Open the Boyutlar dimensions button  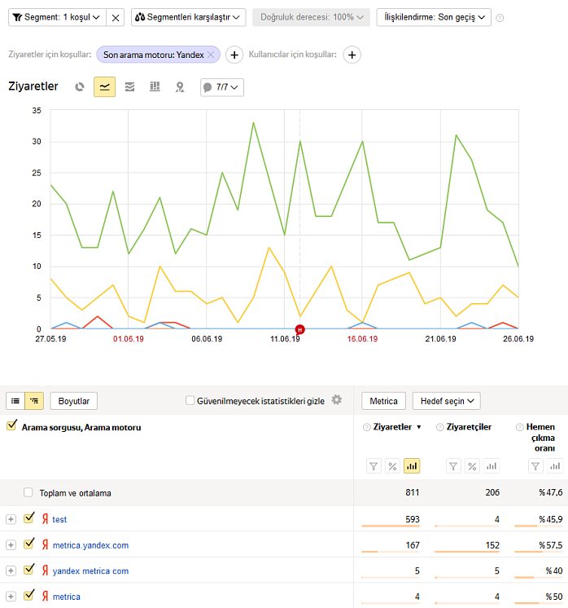click(73, 401)
